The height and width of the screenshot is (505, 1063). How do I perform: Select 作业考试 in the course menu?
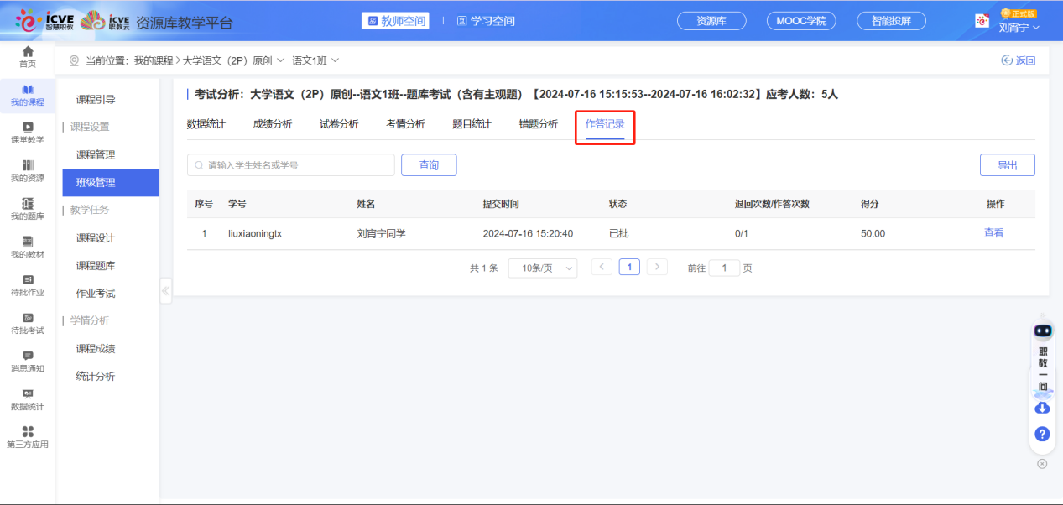pos(96,294)
